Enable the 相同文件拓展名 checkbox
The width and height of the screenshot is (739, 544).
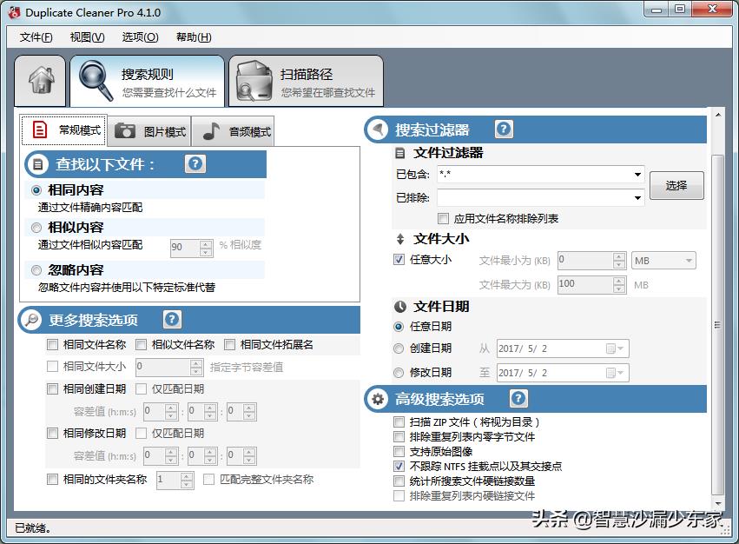click(229, 345)
